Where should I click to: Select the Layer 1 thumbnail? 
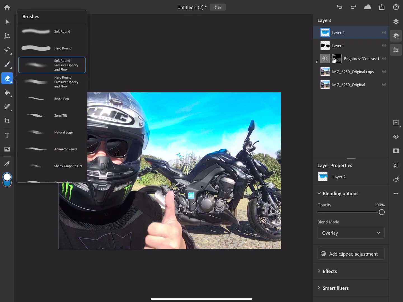click(x=325, y=46)
